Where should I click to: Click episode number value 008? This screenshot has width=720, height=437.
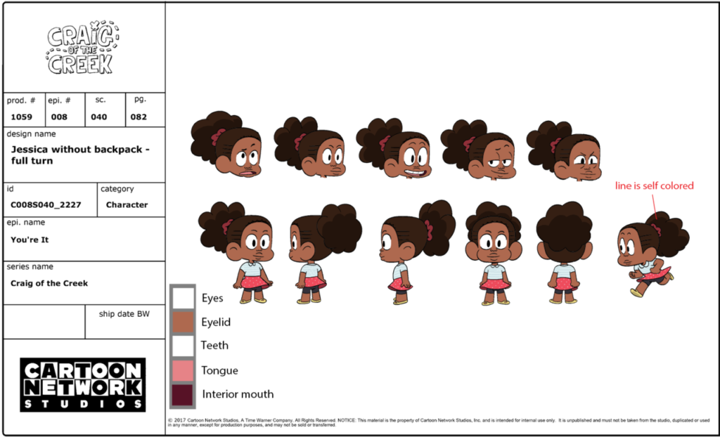pos(59,117)
